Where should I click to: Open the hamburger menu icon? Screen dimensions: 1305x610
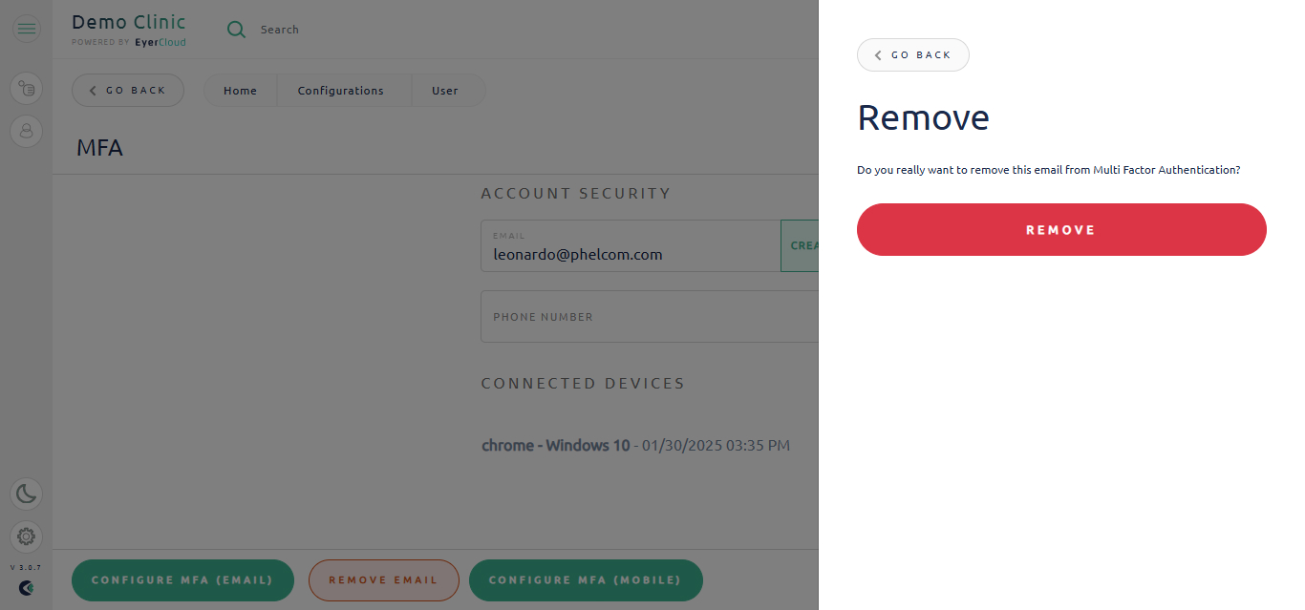point(26,29)
